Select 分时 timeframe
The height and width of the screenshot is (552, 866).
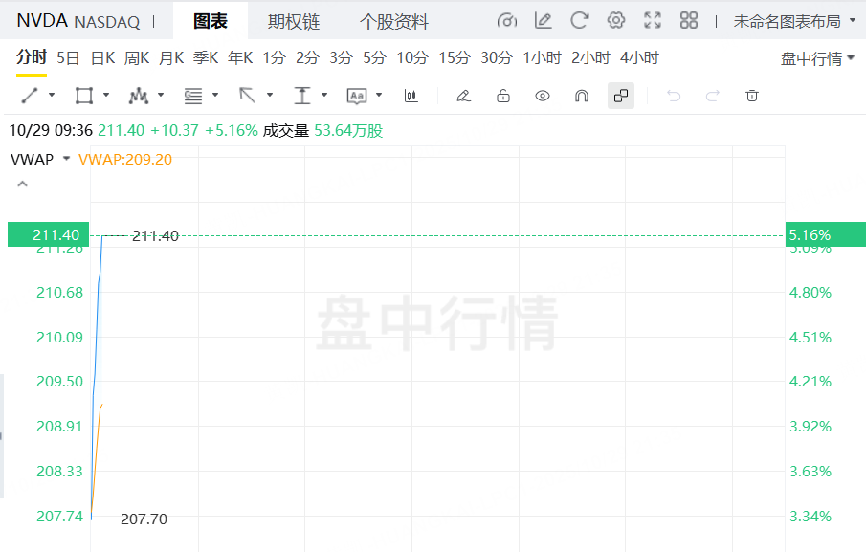tap(32, 56)
